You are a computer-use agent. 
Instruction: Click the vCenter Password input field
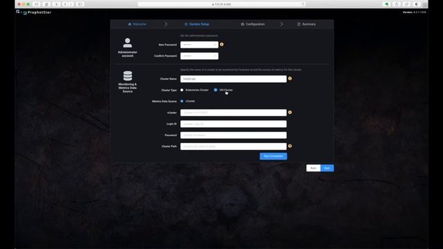(x=233, y=136)
